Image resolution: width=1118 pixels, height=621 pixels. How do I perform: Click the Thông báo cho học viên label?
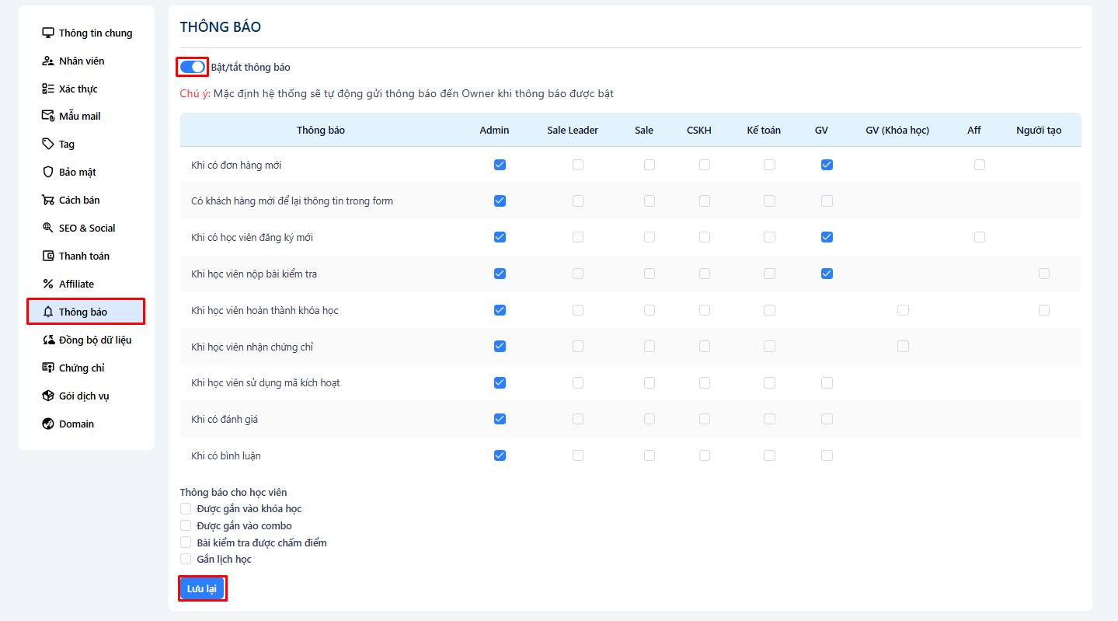(233, 492)
